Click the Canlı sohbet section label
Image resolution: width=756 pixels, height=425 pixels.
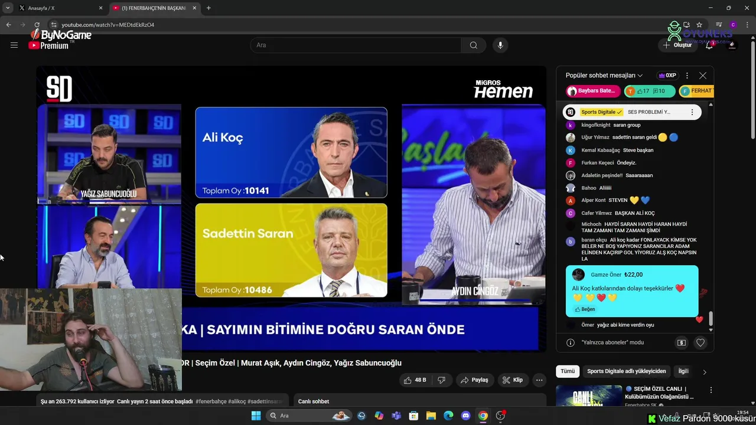[x=314, y=401]
